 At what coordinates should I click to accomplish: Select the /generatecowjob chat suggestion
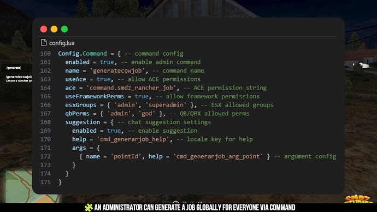tap(19, 79)
